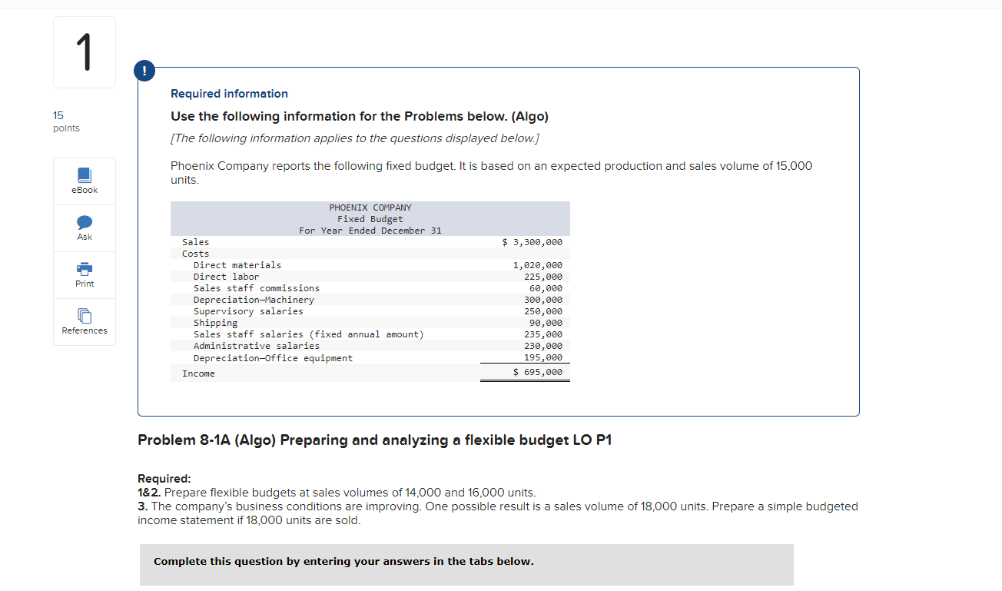Click the References label text
The image size is (1002, 591).
pos(85,330)
